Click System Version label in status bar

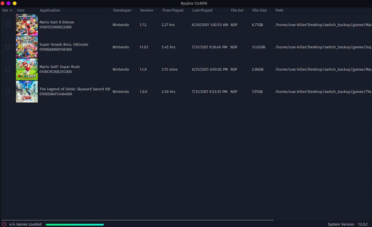(341, 224)
